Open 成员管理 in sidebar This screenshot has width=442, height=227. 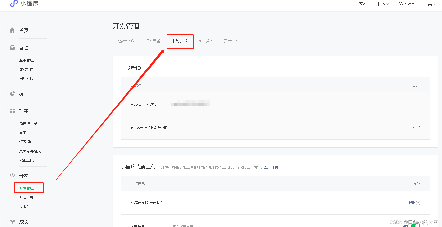pyautogui.click(x=26, y=69)
